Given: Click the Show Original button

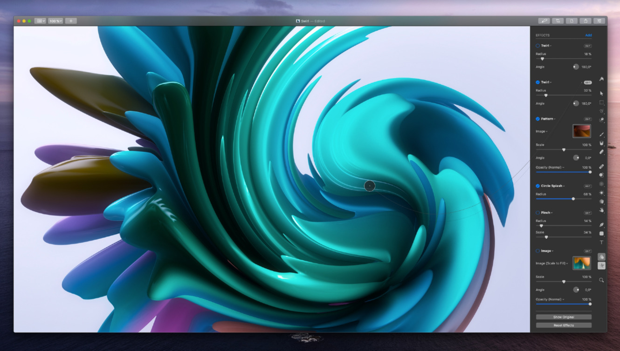Looking at the screenshot, I should tap(564, 317).
